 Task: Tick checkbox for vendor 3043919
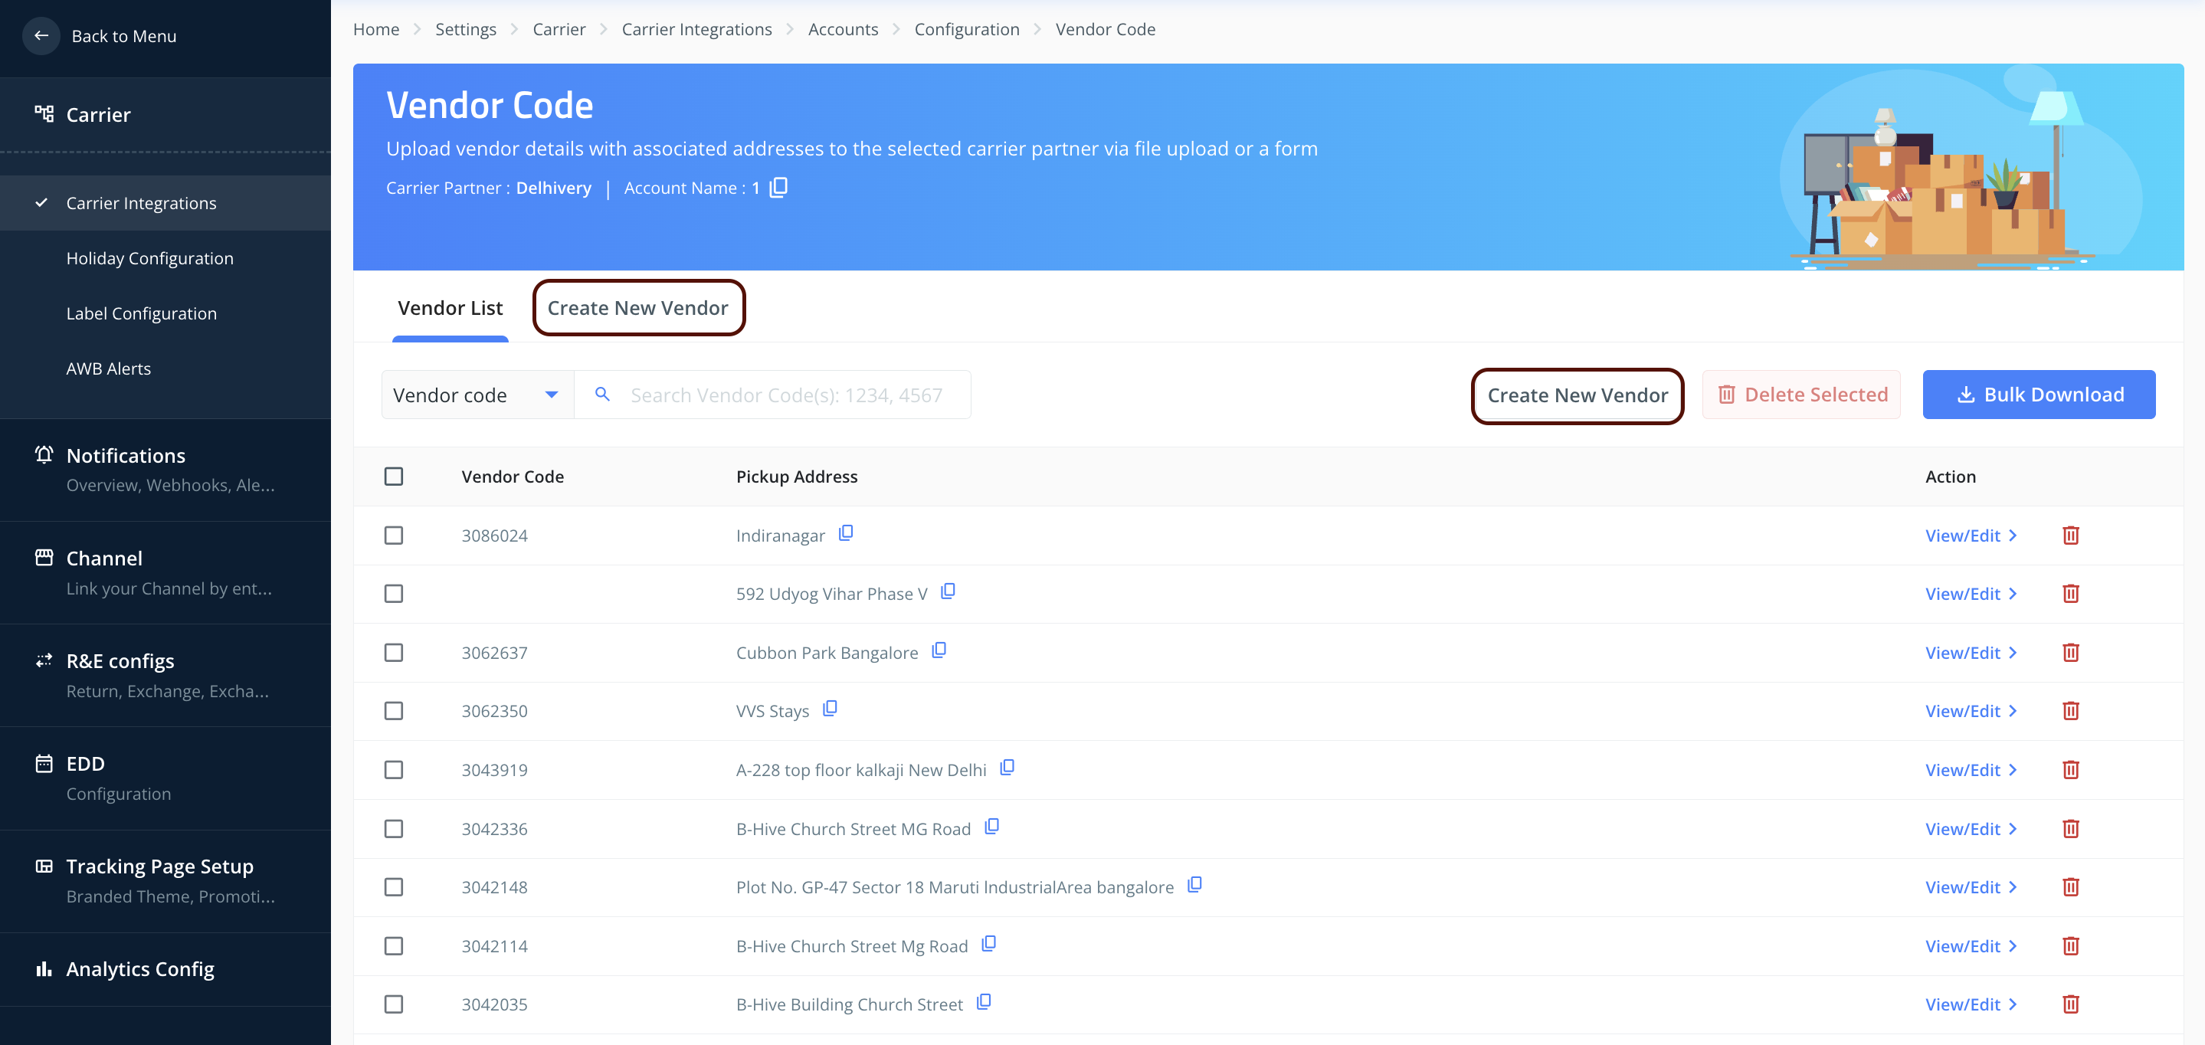tap(394, 770)
